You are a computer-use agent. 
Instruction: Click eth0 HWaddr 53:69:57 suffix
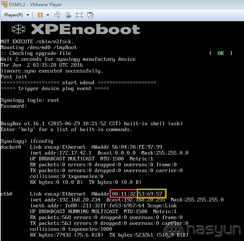pyautogui.click(x=150, y=194)
